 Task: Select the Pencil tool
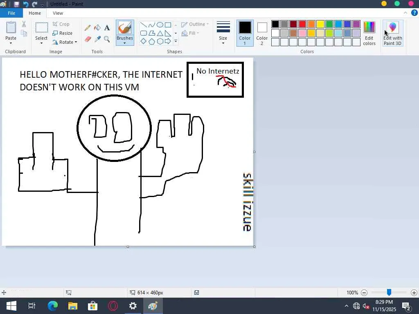[88, 27]
